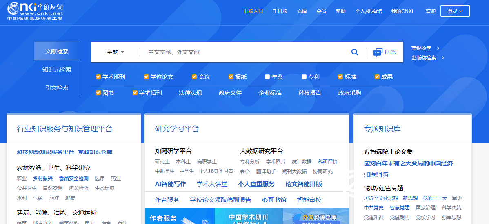Enable the 年鉴 checkbox
Screen dimensions: 489x224
point(267,77)
